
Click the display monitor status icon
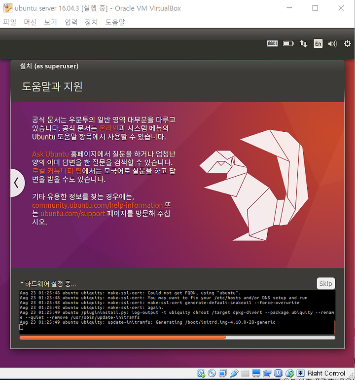[x=256, y=373]
